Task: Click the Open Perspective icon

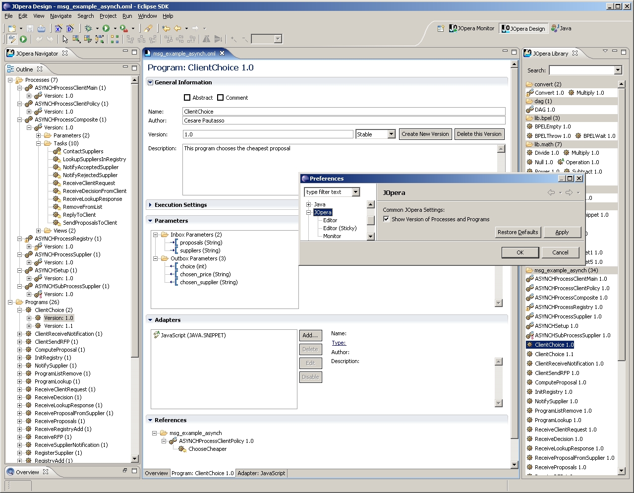Action: [x=440, y=29]
